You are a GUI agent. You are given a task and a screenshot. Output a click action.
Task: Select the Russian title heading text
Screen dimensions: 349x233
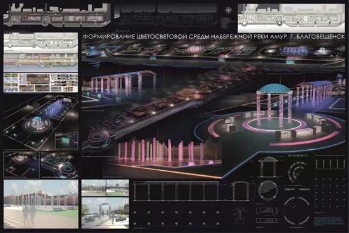coord(213,37)
